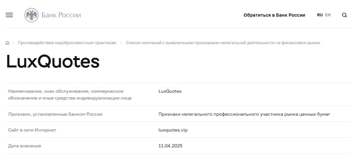This screenshot has height=155, width=357.
Task: Click the large LuxQuotes page heading
Action: [53, 61]
